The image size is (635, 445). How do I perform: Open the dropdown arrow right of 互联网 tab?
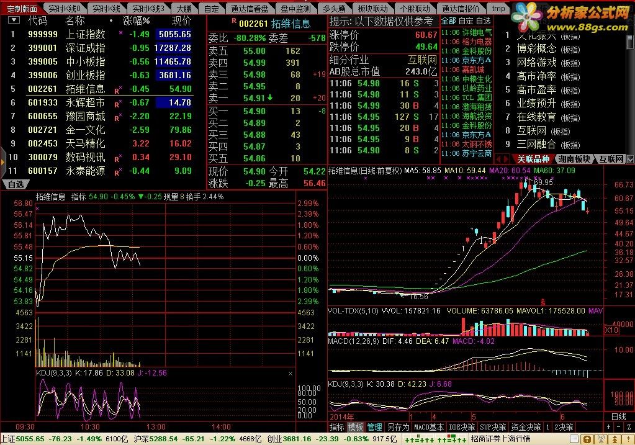[630, 159]
